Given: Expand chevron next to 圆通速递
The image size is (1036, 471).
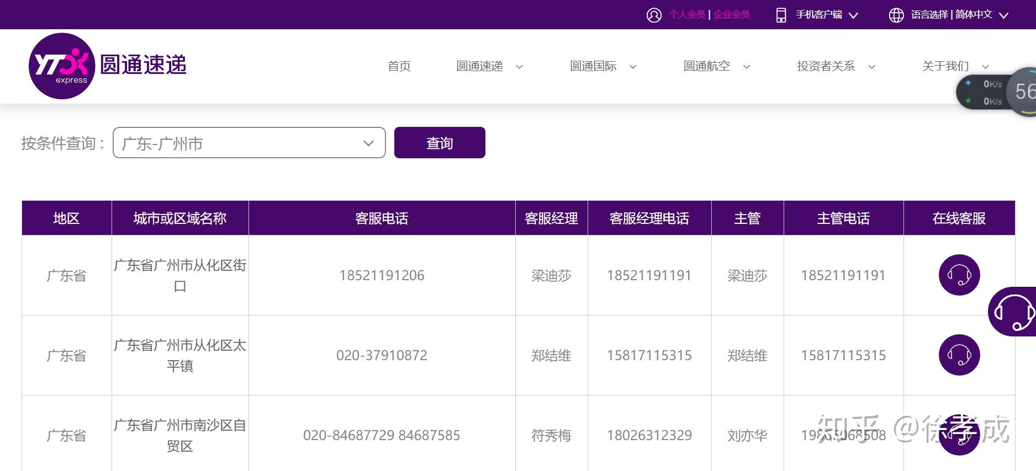Looking at the screenshot, I should pos(519,67).
